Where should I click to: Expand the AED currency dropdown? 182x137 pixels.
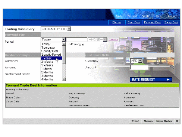click(x=140, y=61)
